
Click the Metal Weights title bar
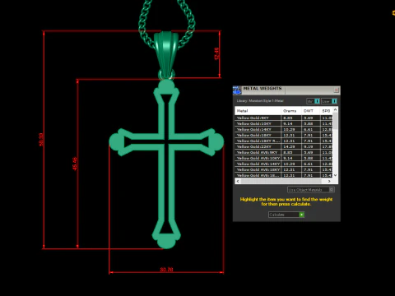pos(286,90)
